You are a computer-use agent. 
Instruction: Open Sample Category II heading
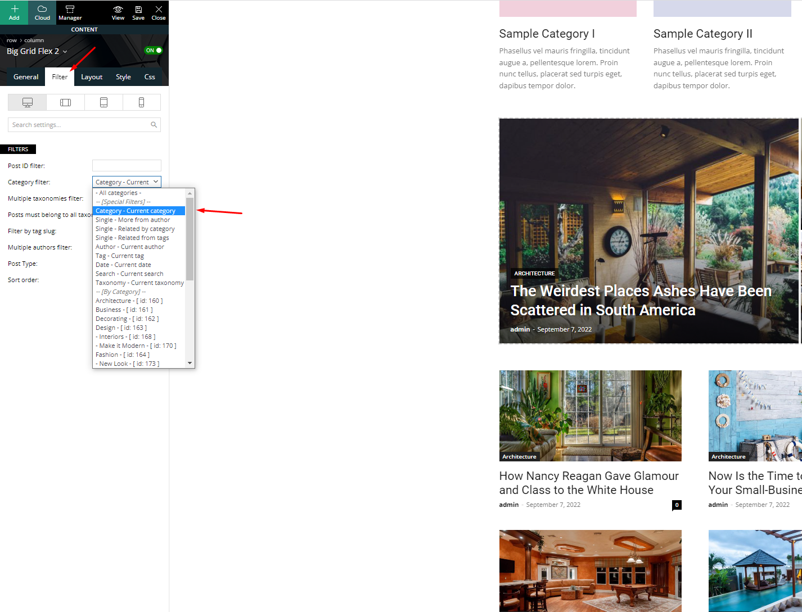click(x=702, y=34)
